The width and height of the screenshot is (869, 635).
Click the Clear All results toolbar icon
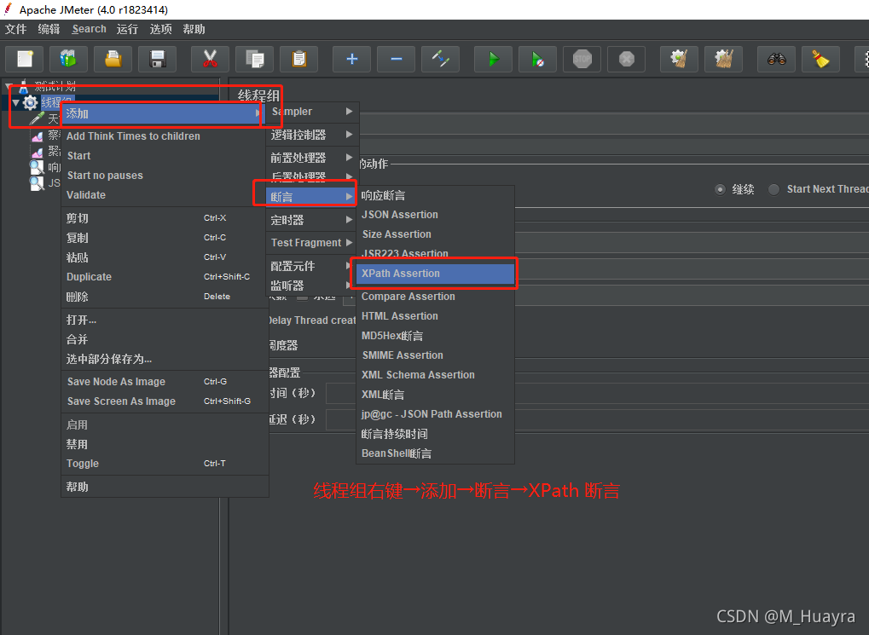coord(723,59)
